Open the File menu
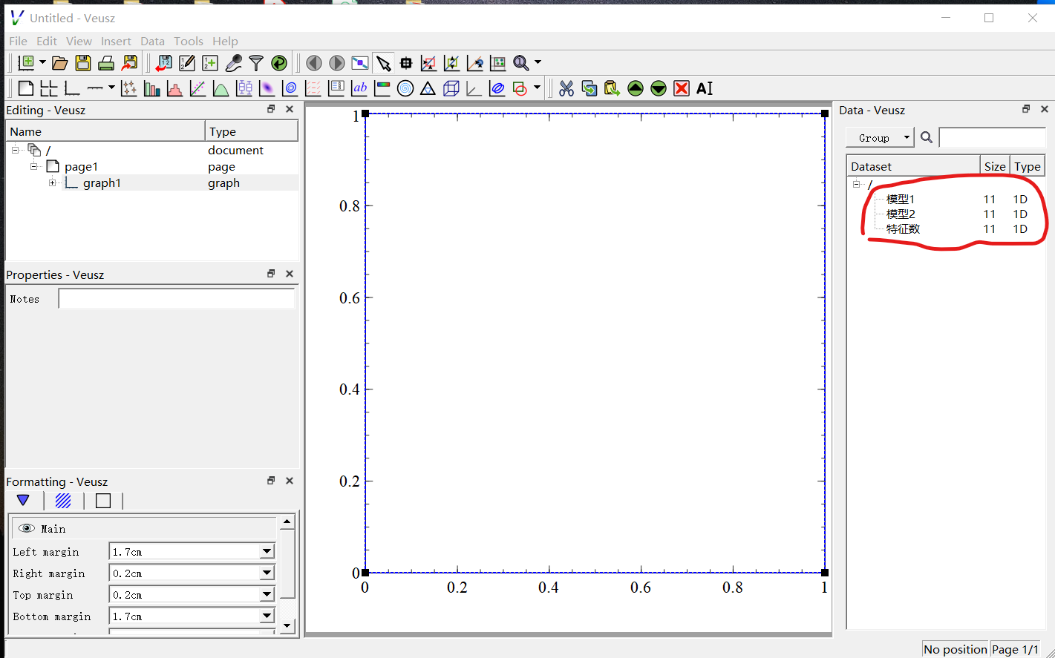The width and height of the screenshot is (1055, 658). 18,42
